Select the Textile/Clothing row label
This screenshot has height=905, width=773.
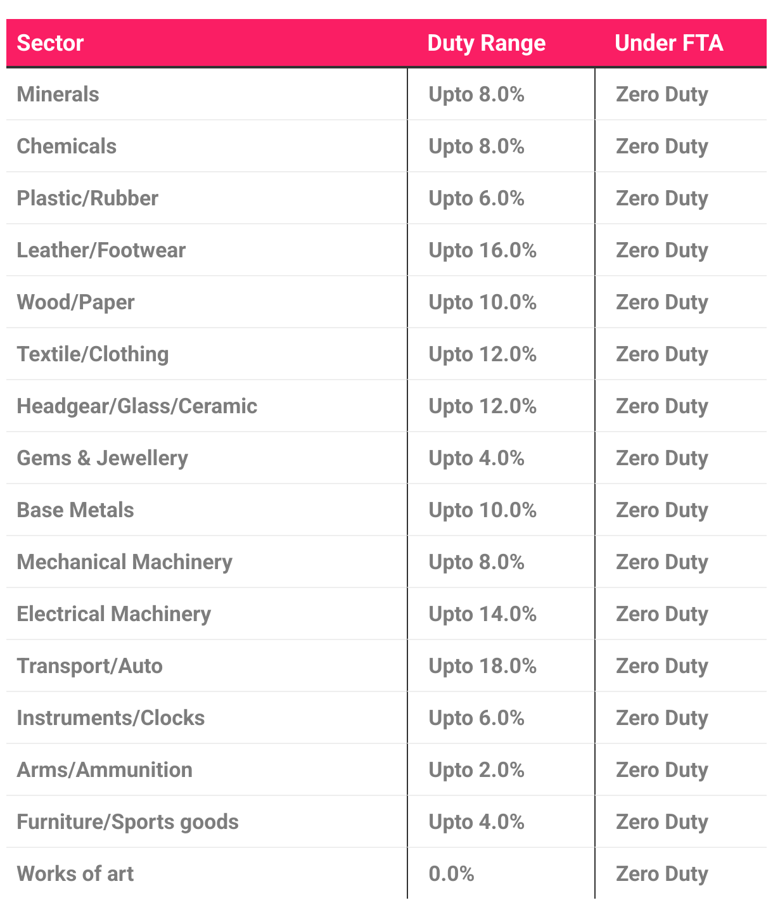(93, 354)
